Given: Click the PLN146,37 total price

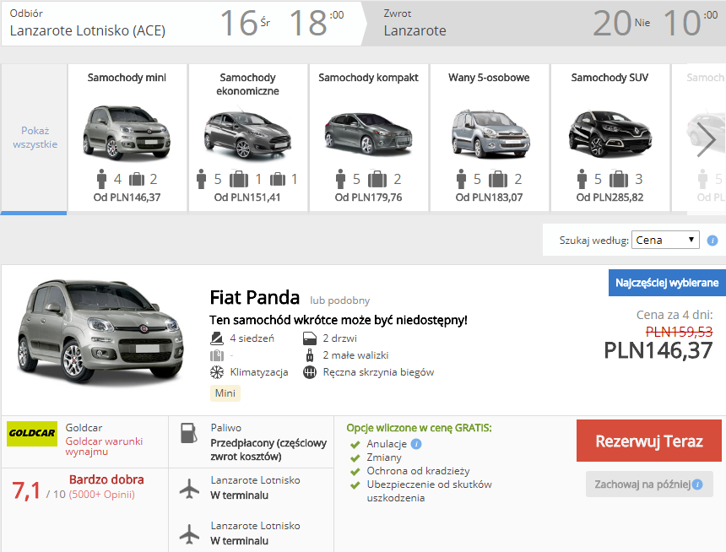Looking at the screenshot, I should [x=658, y=350].
